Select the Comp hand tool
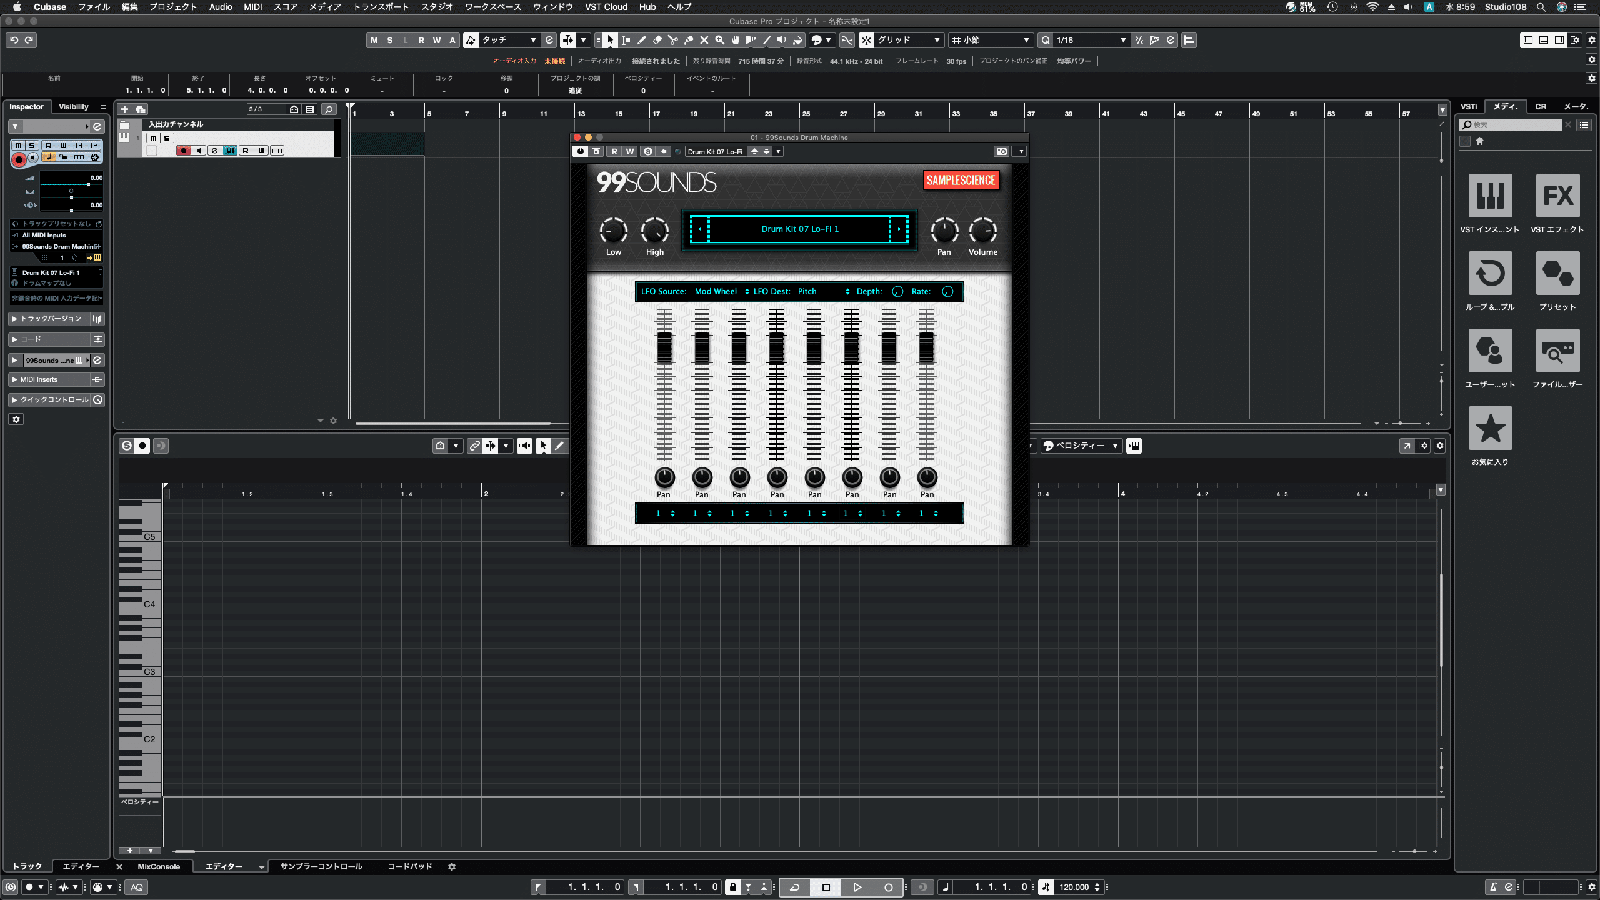 click(x=735, y=40)
